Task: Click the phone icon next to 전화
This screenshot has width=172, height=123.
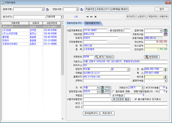Action: pos(165,69)
